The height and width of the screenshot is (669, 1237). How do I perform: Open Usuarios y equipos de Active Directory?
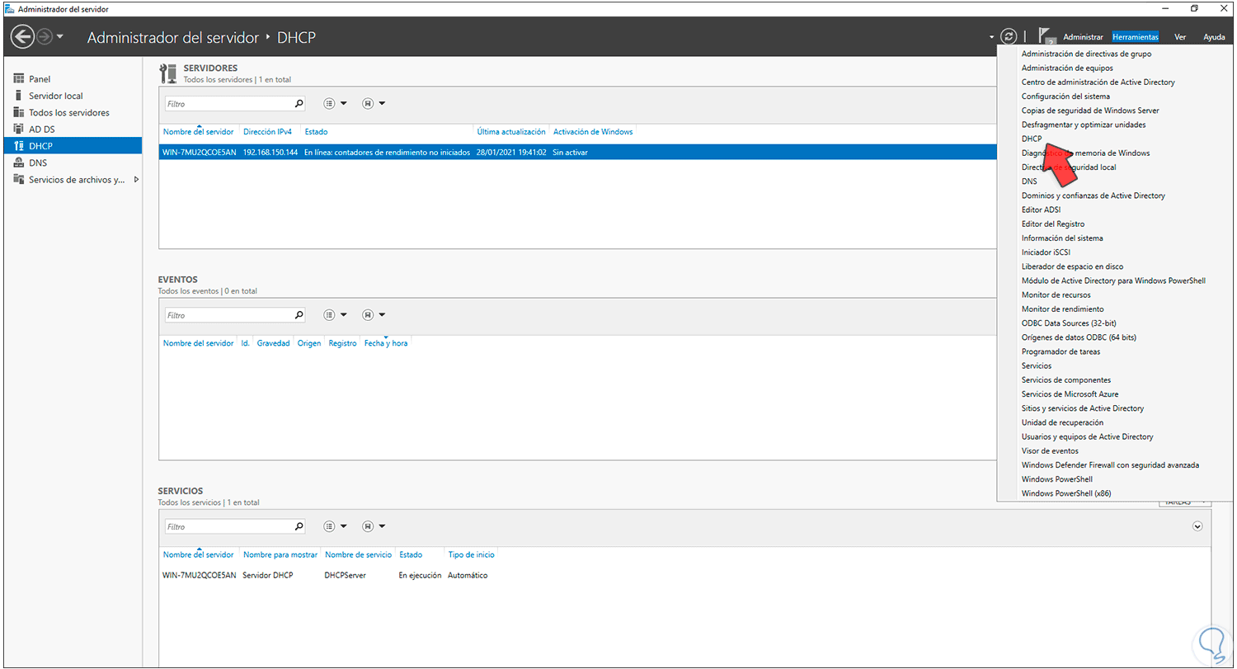1088,436
